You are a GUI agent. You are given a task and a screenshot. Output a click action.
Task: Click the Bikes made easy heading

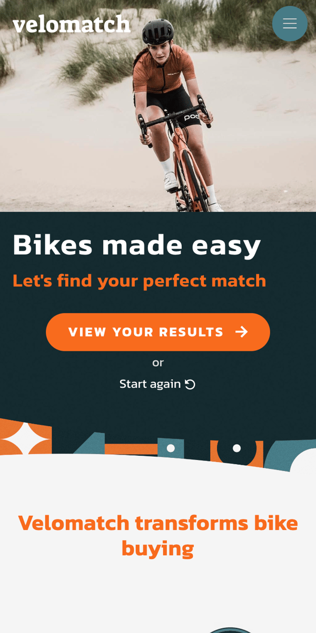(x=137, y=245)
